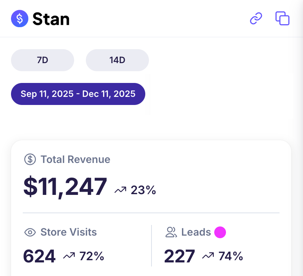Click the $11,247 revenue figure
Screen dimensions: 303x276
(x=65, y=186)
